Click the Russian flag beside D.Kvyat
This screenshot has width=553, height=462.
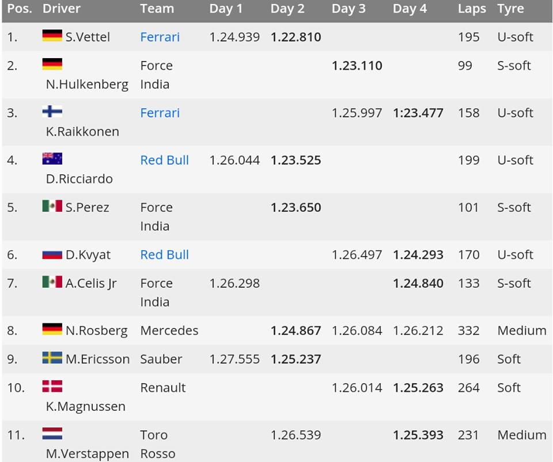point(52,254)
